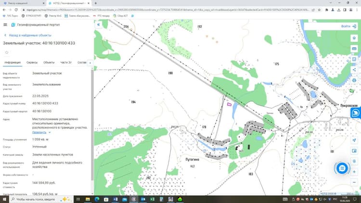
Task: Click the purple land plot outline on the map
Action: point(229,104)
